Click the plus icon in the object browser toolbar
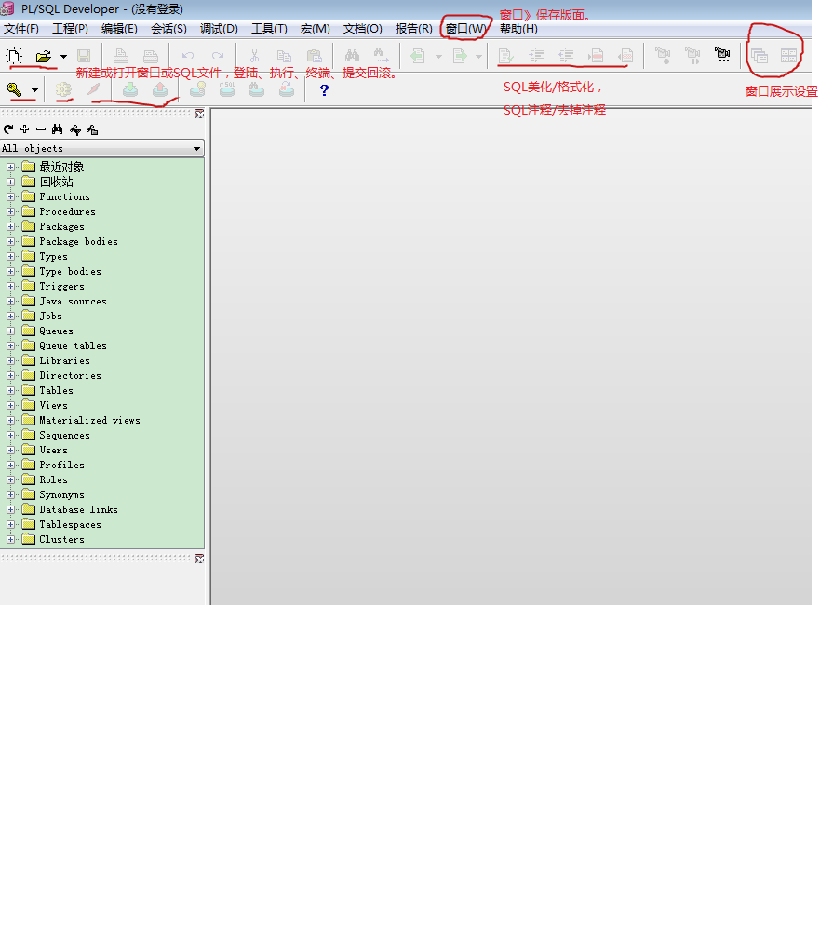 coord(24,128)
